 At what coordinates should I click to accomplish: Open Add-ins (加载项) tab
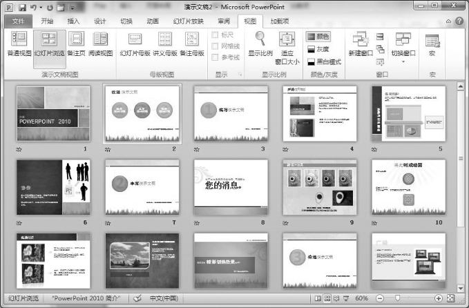click(280, 21)
